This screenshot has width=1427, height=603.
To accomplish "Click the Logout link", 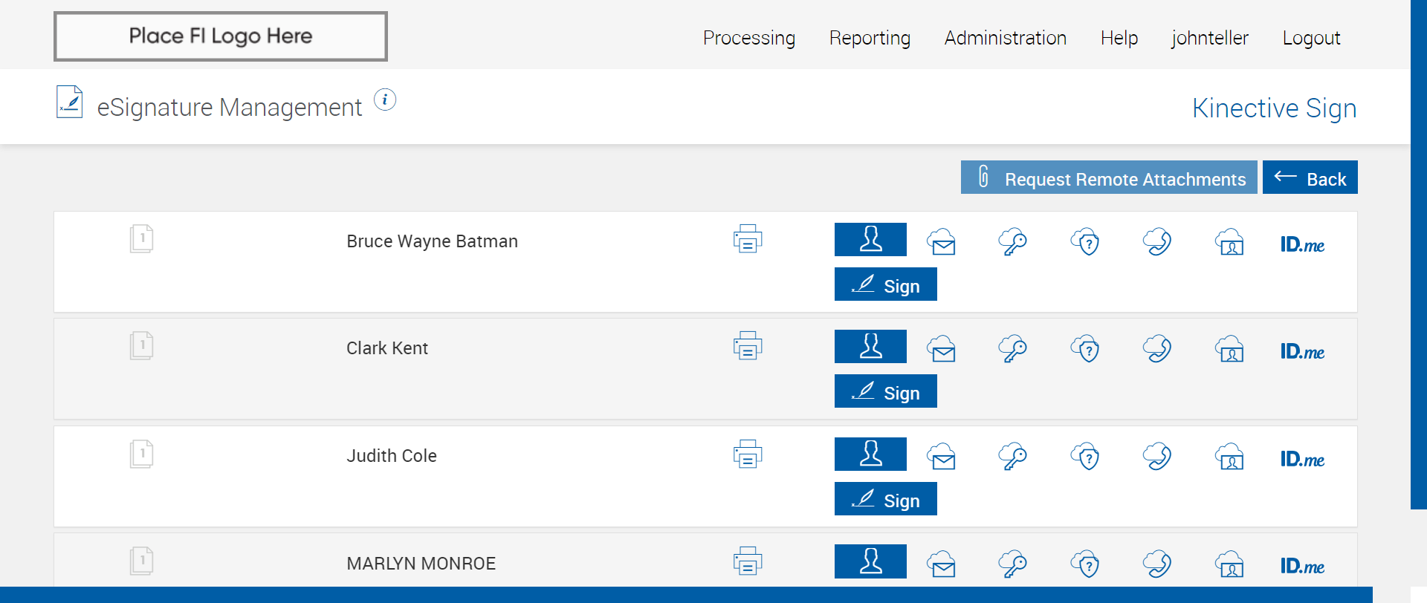I will tap(1311, 38).
